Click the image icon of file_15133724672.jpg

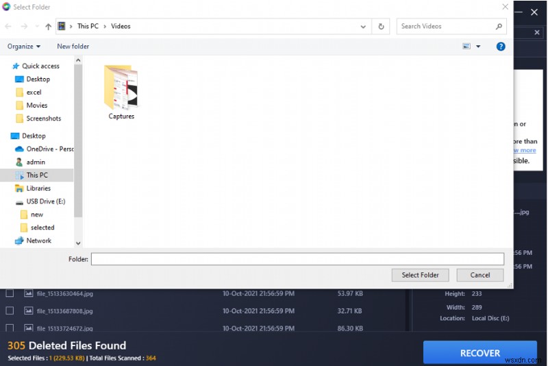coord(29,328)
